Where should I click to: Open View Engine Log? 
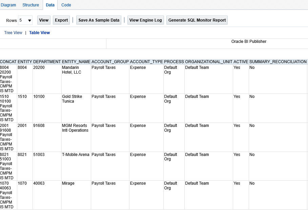click(x=145, y=20)
